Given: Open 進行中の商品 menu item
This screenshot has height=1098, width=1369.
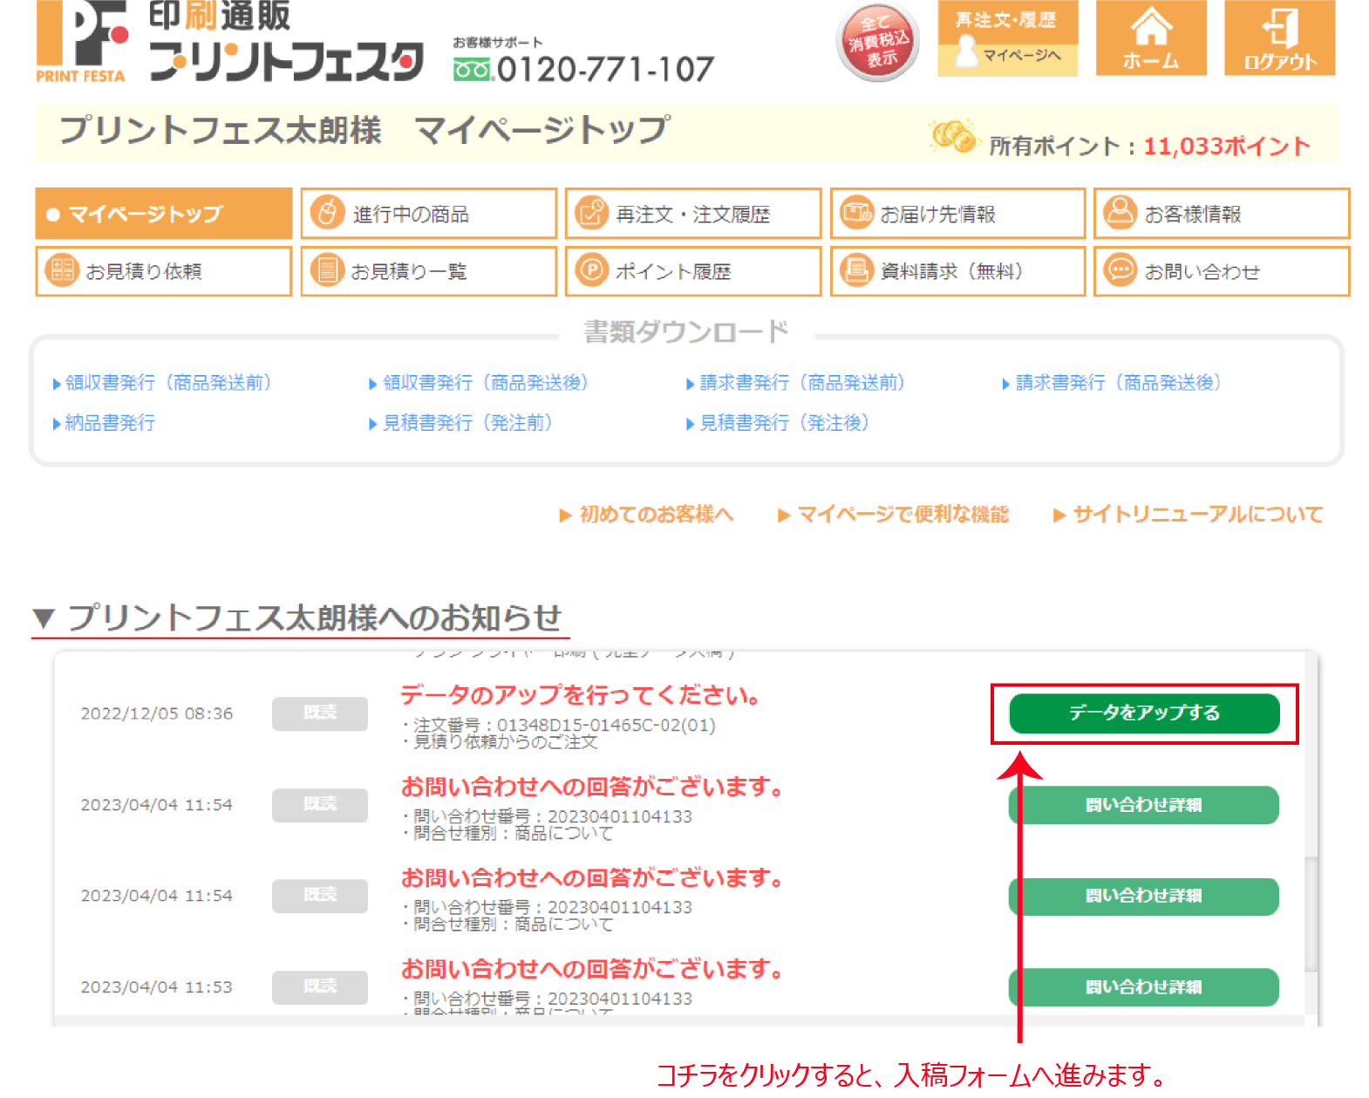Looking at the screenshot, I should point(429,214).
